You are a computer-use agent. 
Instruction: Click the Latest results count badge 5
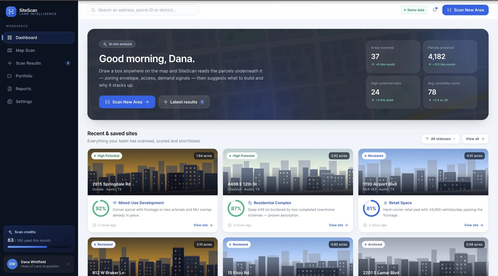point(202,102)
